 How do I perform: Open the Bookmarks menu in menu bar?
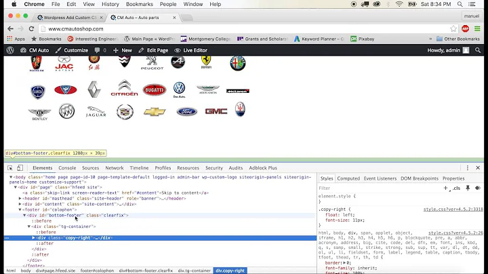coord(140,4)
